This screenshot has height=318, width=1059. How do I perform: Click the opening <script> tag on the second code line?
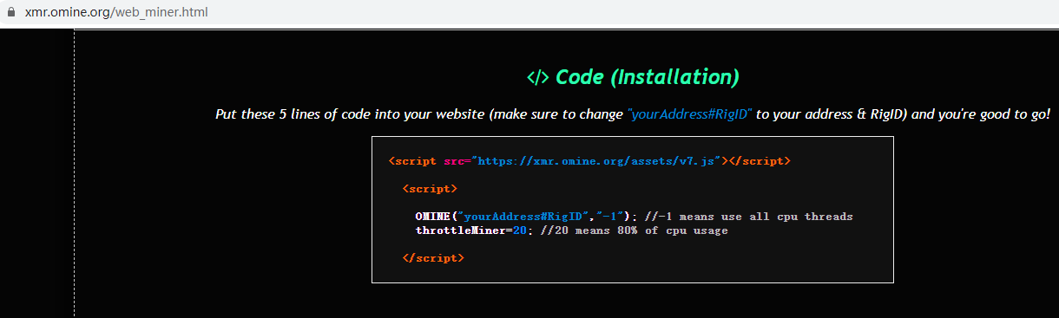pos(430,188)
